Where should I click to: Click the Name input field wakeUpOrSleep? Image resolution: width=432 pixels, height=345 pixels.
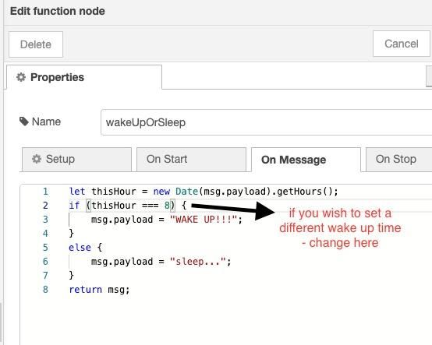pyautogui.click(x=266, y=122)
